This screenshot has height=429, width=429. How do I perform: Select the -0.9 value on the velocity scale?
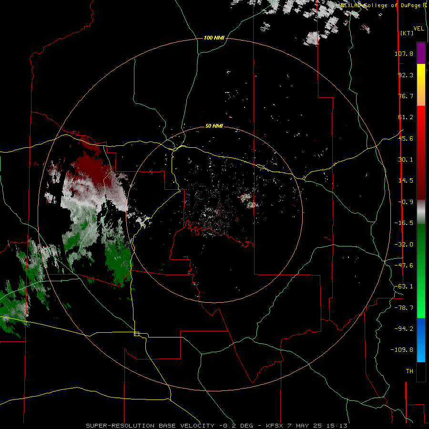(406, 202)
